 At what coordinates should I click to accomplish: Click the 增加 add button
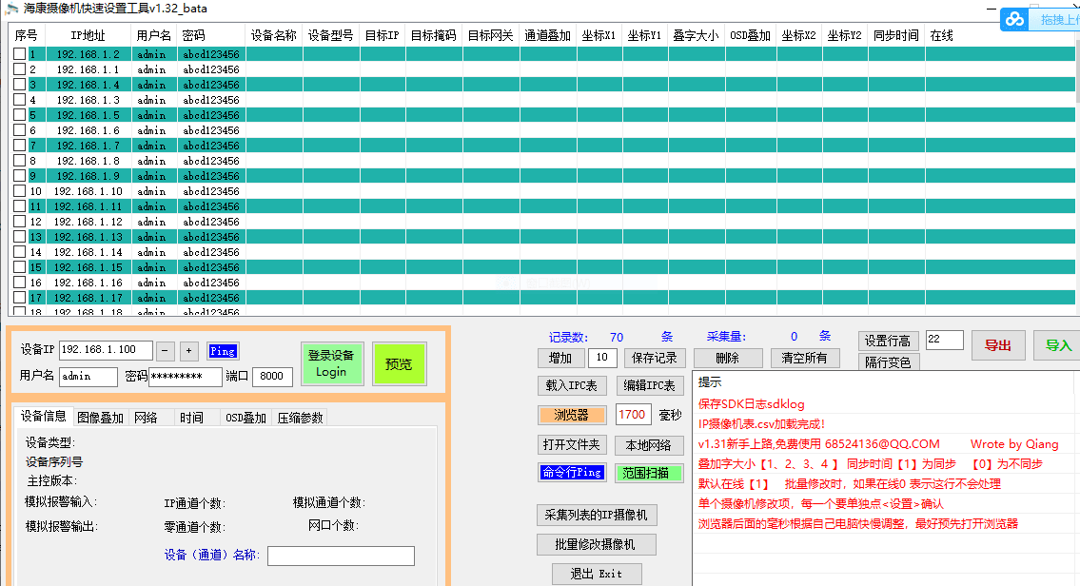pyautogui.click(x=560, y=358)
